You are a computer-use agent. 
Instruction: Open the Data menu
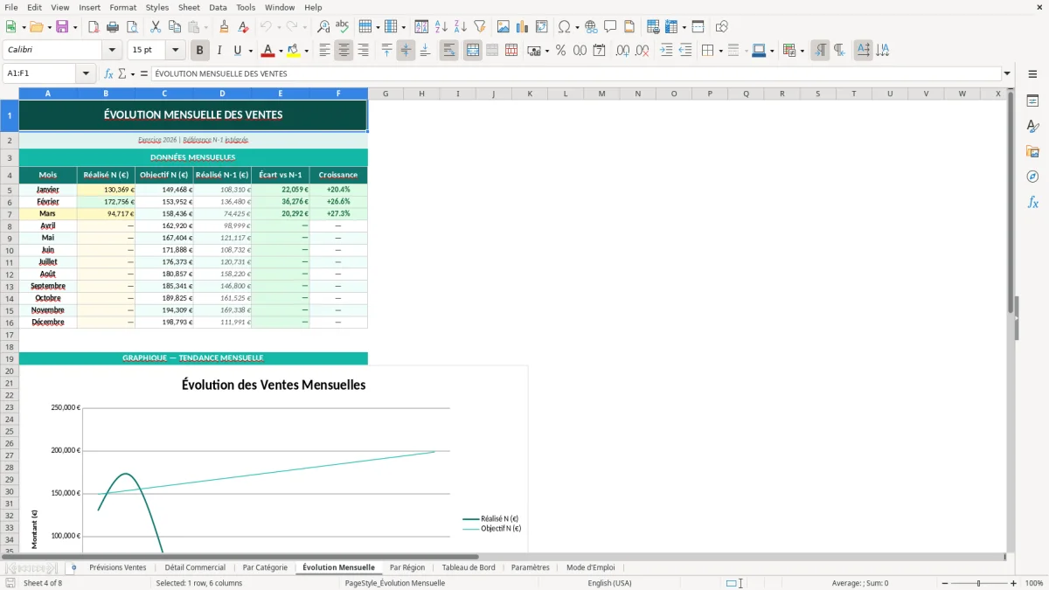pyautogui.click(x=218, y=7)
